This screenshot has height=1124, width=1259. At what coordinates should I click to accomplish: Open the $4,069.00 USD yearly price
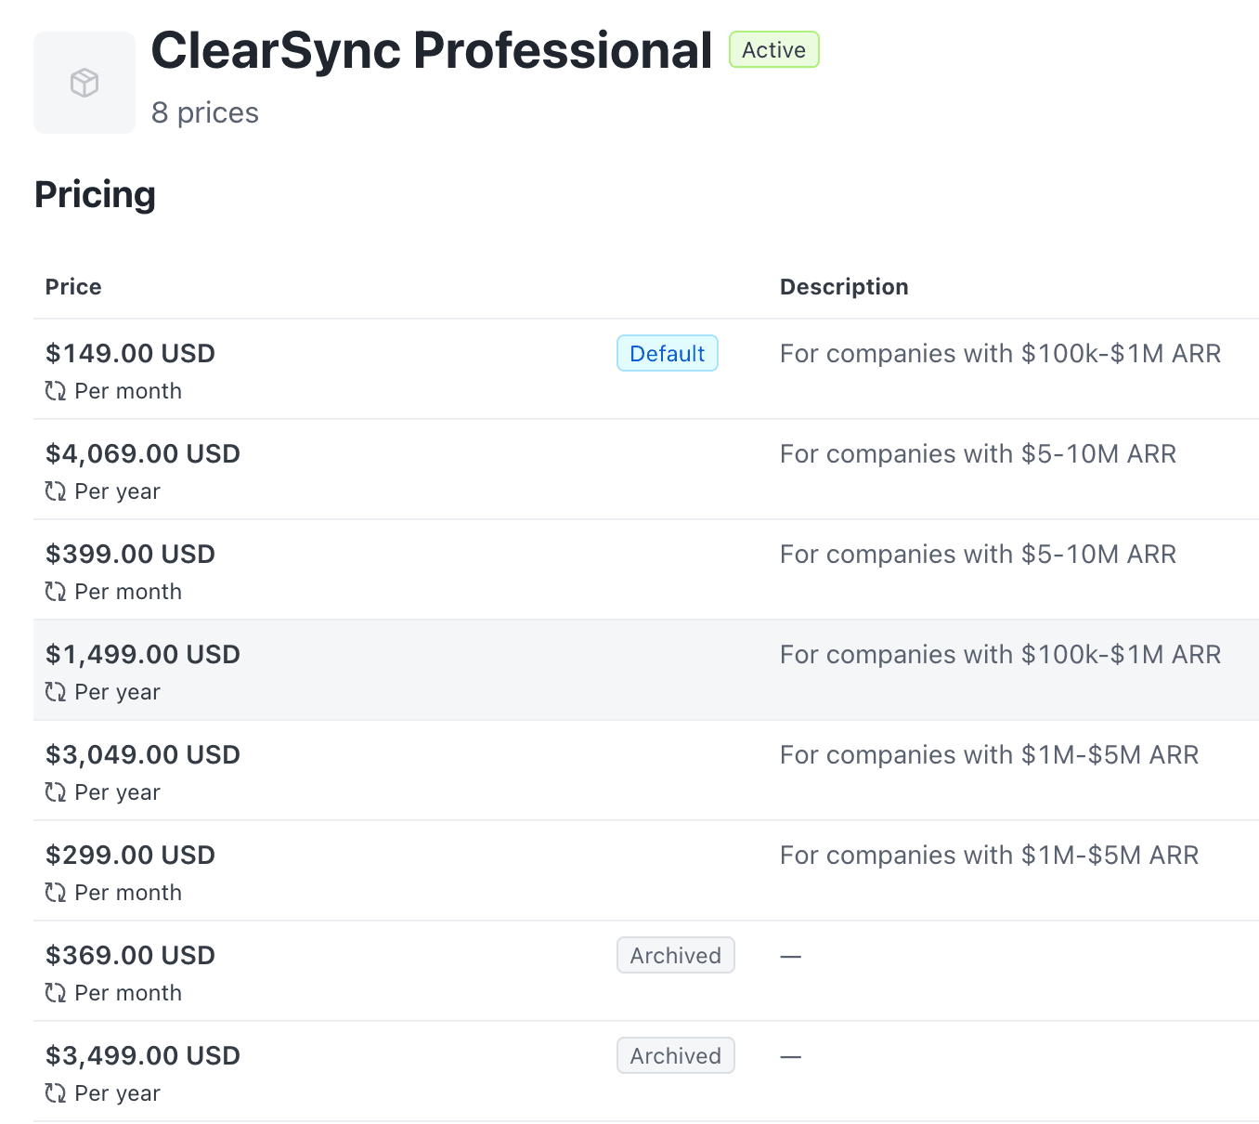[x=143, y=453]
